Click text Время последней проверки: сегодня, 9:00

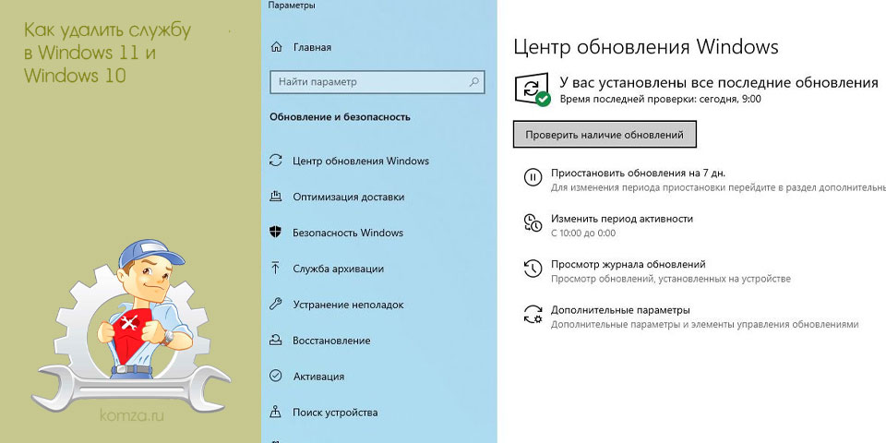click(661, 99)
